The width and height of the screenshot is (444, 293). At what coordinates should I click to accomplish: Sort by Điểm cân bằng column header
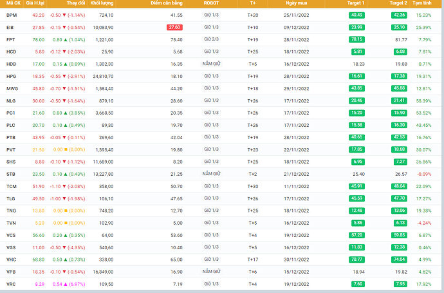(167, 3)
